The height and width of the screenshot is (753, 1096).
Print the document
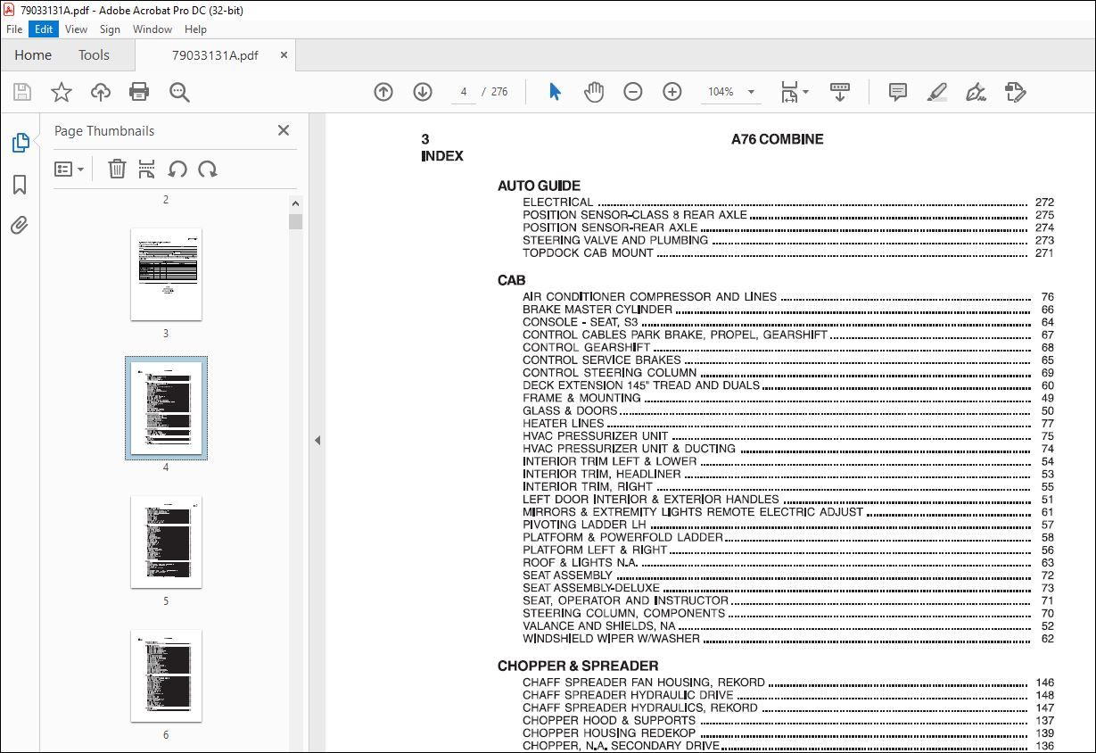(x=140, y=91)
